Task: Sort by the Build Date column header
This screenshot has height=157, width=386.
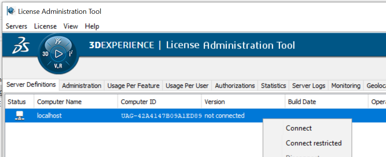Action: click(327, 102)
